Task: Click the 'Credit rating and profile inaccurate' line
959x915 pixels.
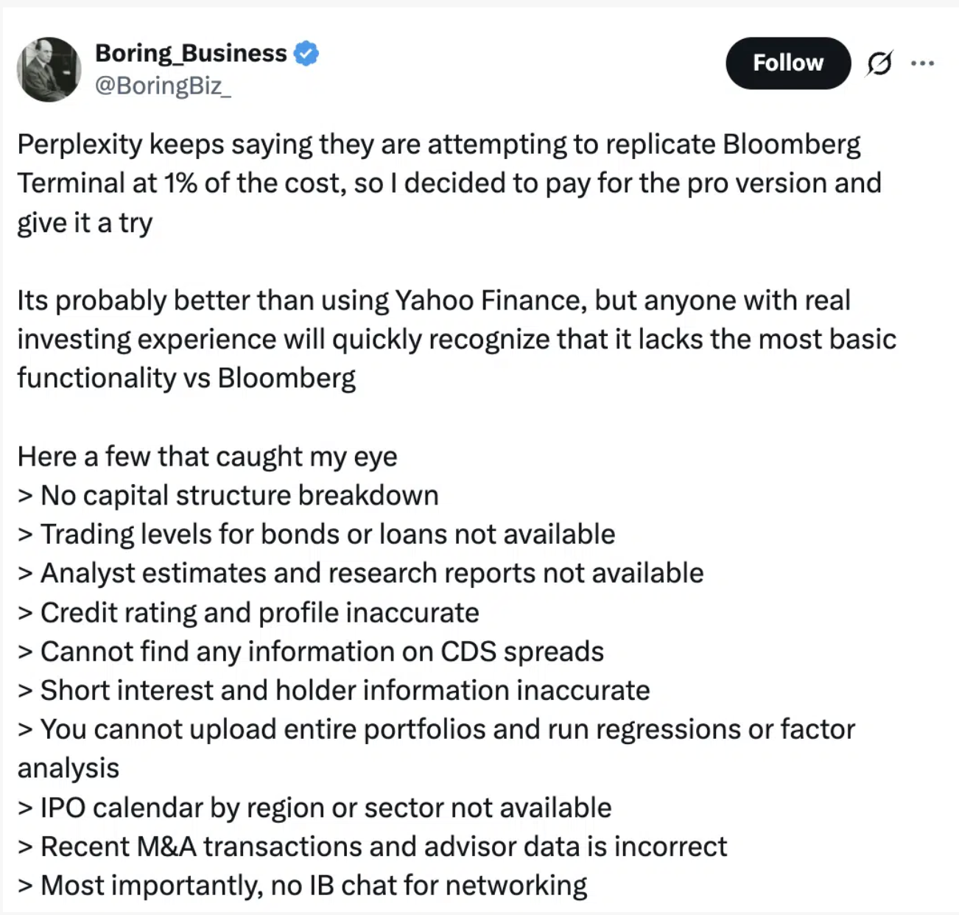Action: point(248,613)
